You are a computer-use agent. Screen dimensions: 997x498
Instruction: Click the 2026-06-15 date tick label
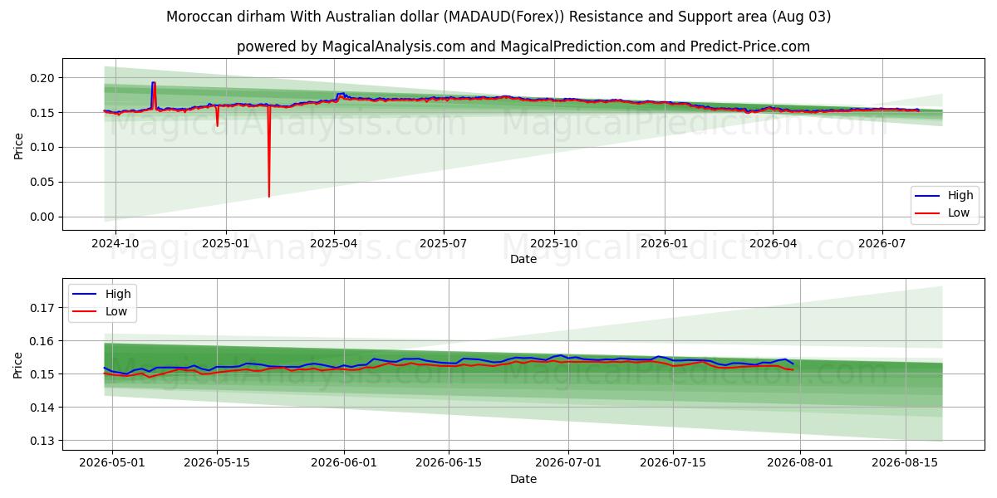(448, 464)
